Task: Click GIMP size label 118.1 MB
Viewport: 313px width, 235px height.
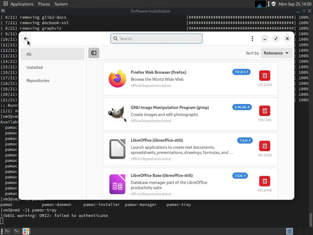Action: tap(265, 120)
